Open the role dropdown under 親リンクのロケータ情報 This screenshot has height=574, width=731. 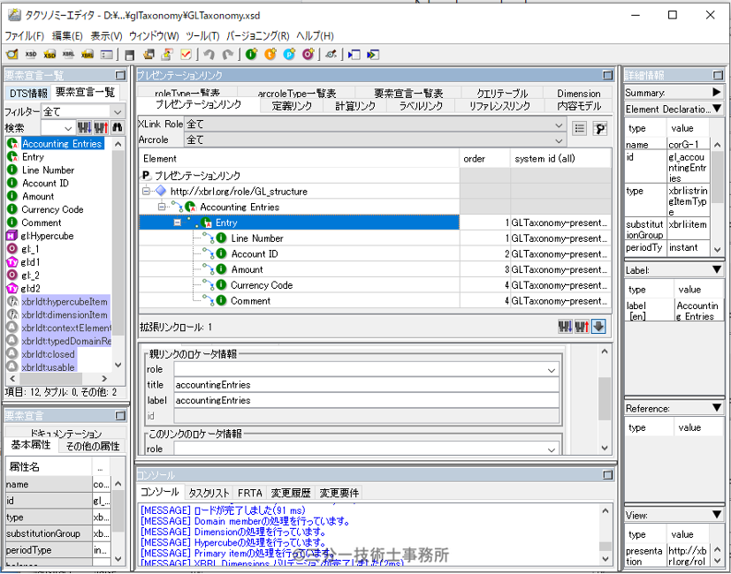552,370
